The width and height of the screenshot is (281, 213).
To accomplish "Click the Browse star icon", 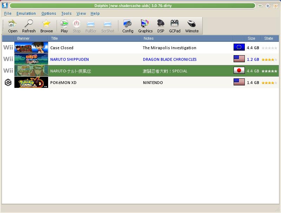I will click(46, 24).
